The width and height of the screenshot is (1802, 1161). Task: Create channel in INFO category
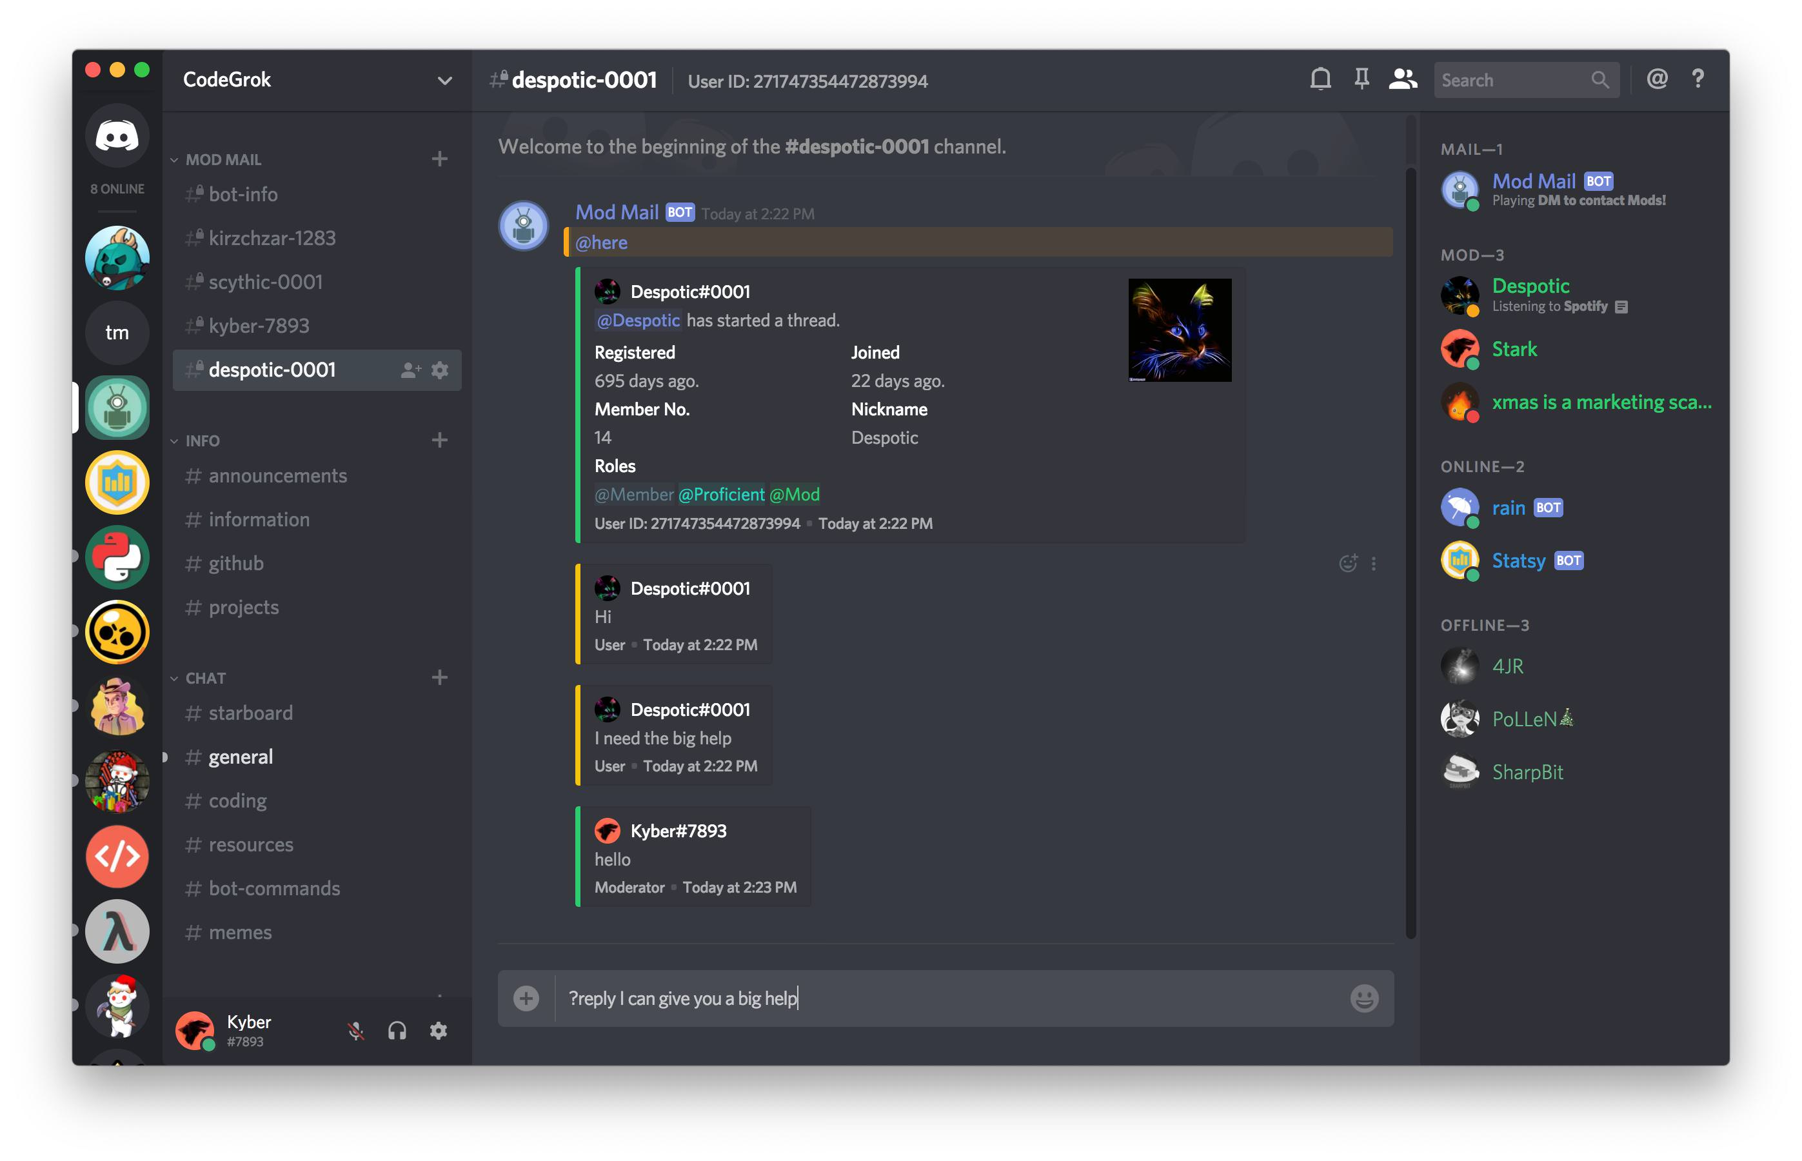point(439,441)
